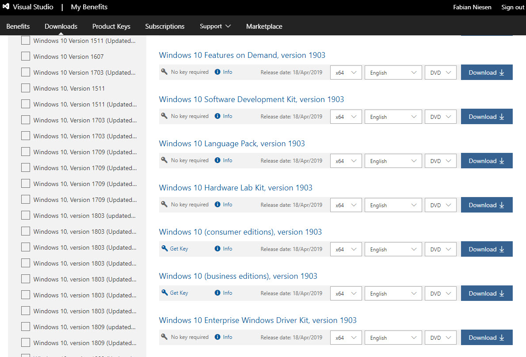Viewport: 526px width, 357px height.
Task: Click the Fabian Niesen account name
Action: (x=472, y=7)
